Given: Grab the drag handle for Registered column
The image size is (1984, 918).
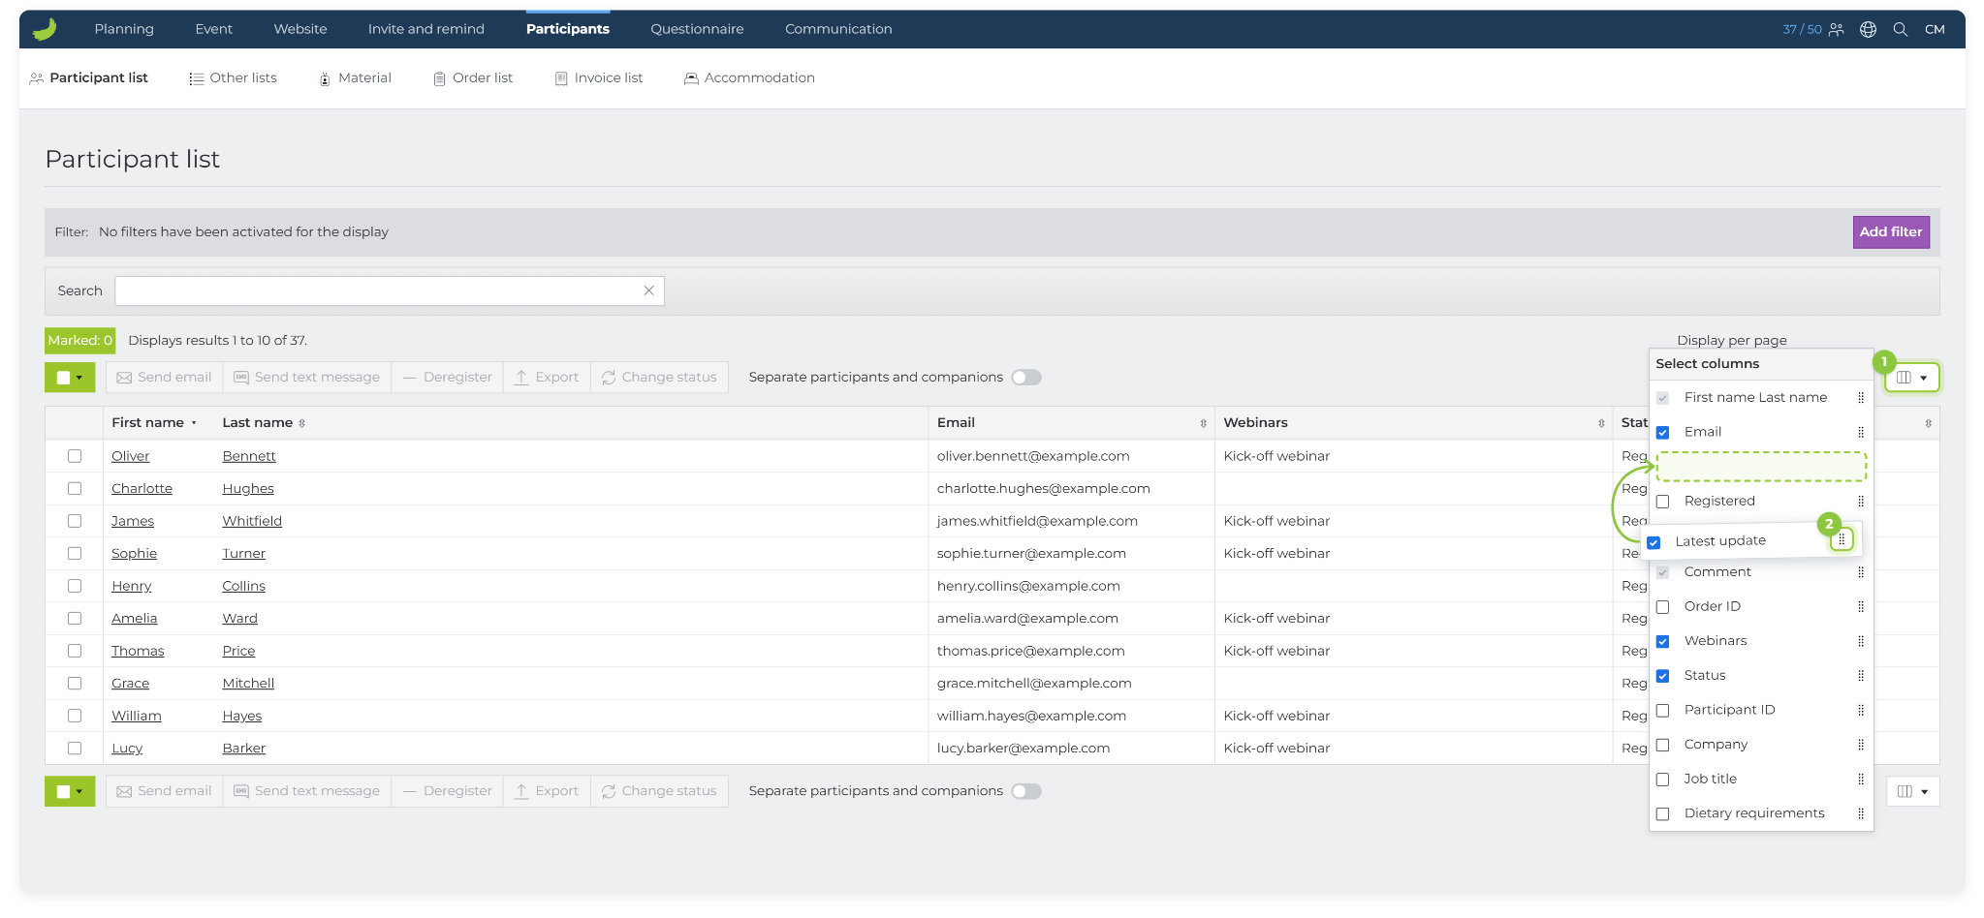Looking at the screenshot, I should pyautogui.click(x=1860, y=501).
